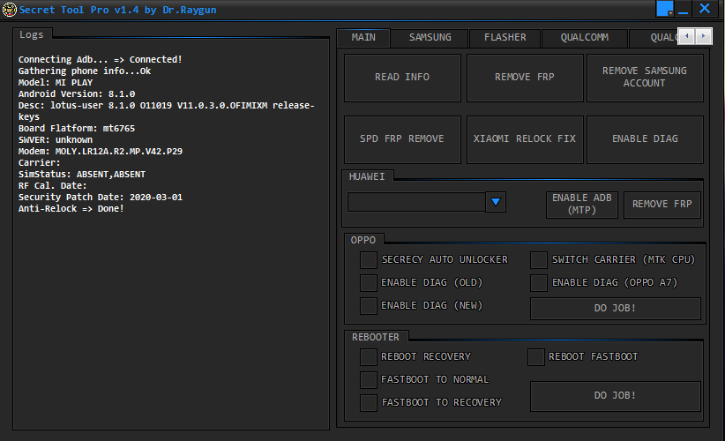The height and width of the screenshot is (441, 725).
Task: Select the QUALCOMM tab
Action: click(585, 37)
